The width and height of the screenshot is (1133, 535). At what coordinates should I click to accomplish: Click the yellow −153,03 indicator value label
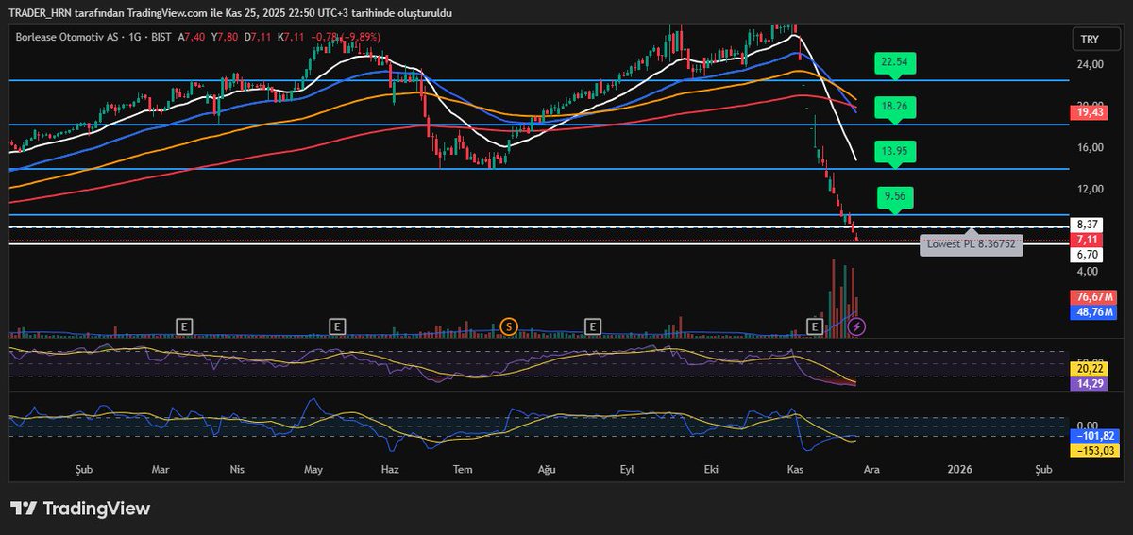[x=1092, y=451]
